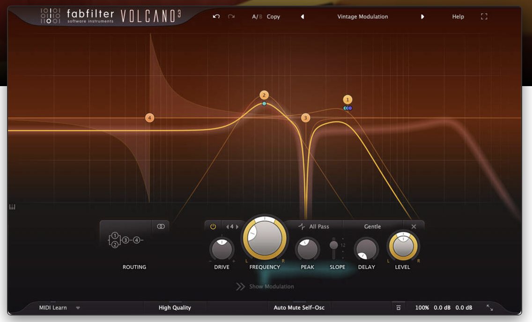Open the Gentle filter style dropdown
The image size is (532, 322).
coord(372,227)
